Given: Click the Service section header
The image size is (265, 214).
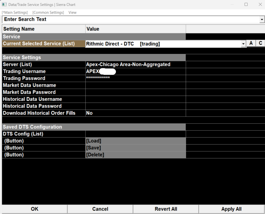Looking at the screenshot, I should click(x=94, y=37).
